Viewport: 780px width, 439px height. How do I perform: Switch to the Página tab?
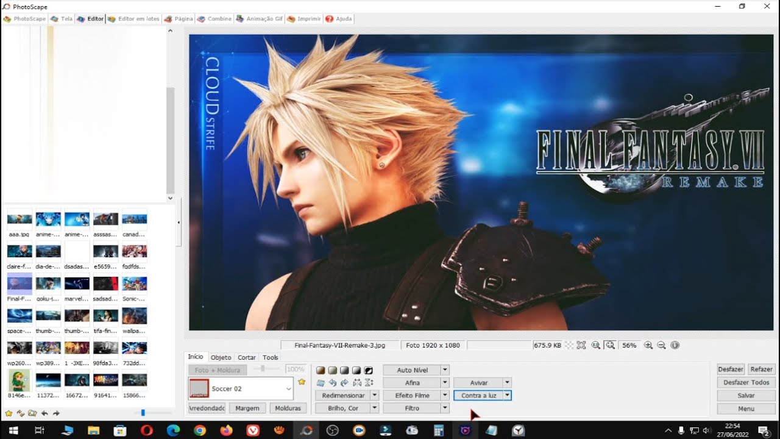[179, 19]
